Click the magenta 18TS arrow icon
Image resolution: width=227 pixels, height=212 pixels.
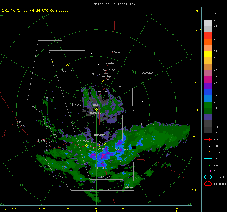point(208,171)
